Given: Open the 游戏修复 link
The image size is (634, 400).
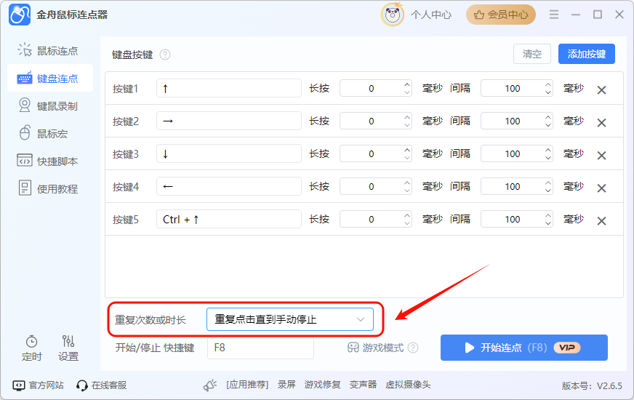Looking at the screenshot, I should coord(322,385).
